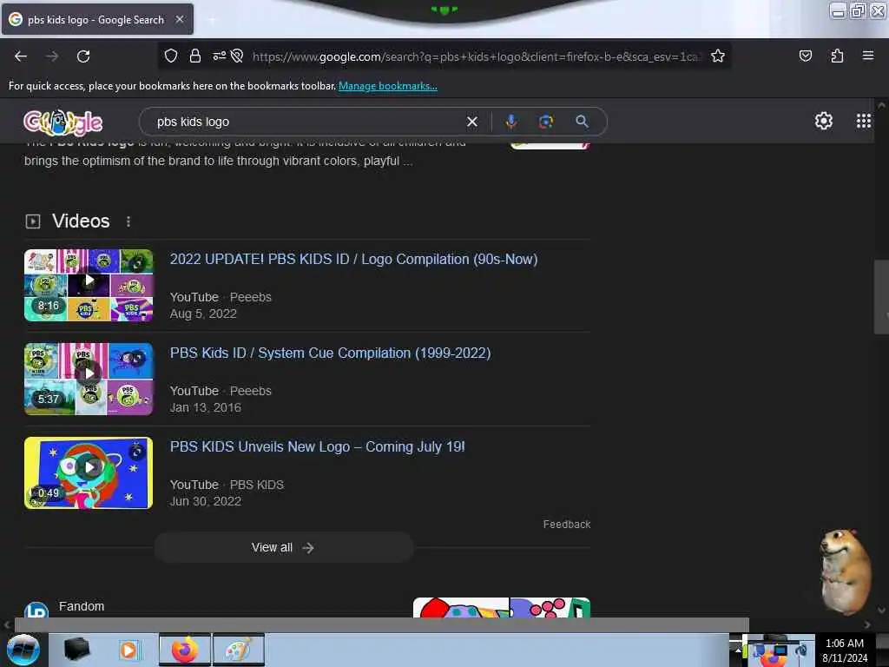Select the pbs kids logo Google Search tab
Screen dimensions: 889x667
pos(97,19)
